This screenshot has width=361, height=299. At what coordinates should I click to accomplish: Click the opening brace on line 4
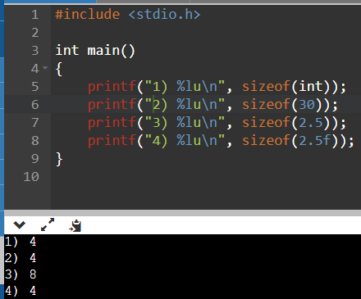coord(59,69)
